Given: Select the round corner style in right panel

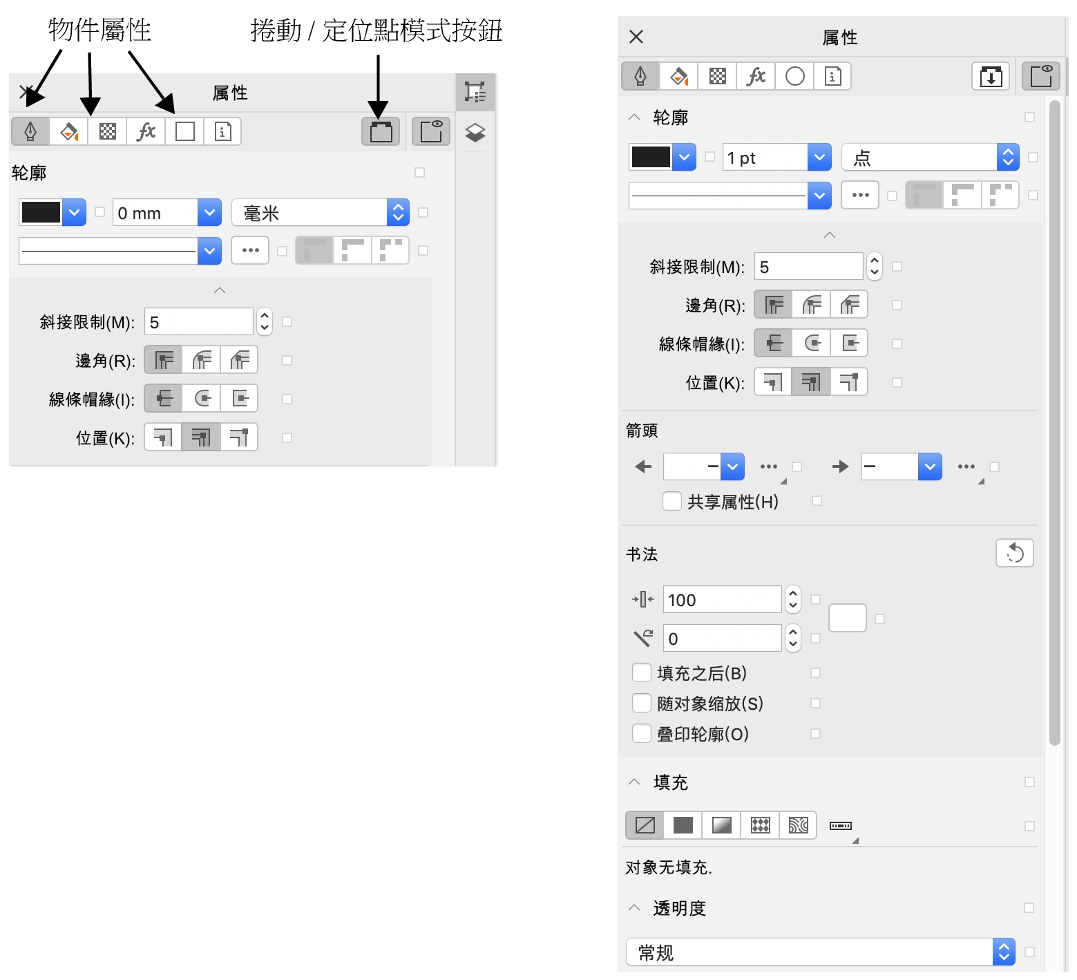Looking at the screenshot, I should pyautogui.click(x=812, y=305).
